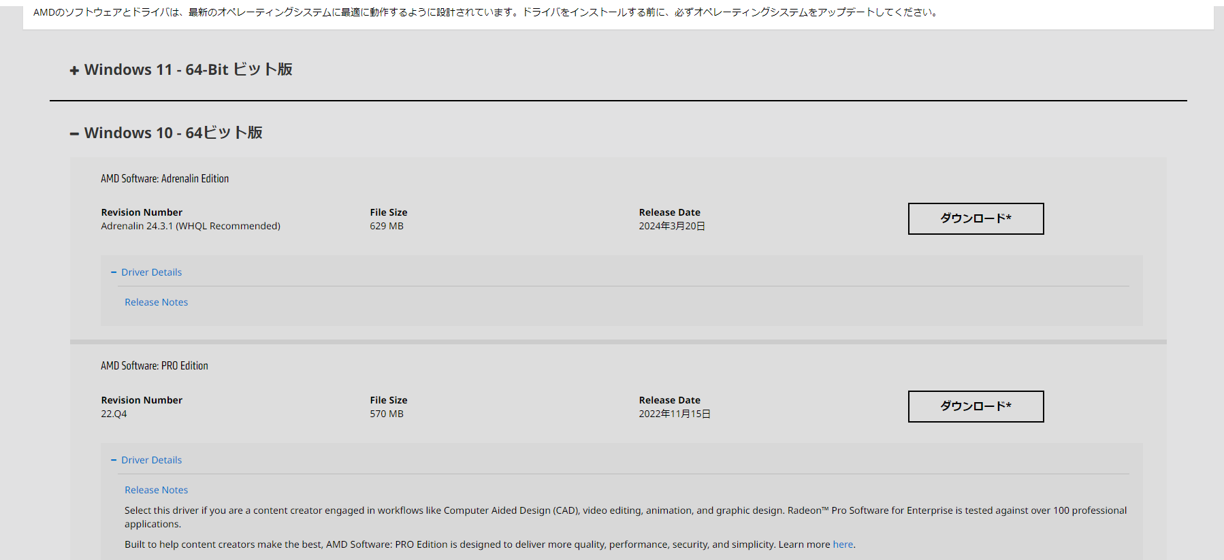Click 'Built to help content creators' sentence
Screen dimensions: 1224x560
tap(490, 544)
